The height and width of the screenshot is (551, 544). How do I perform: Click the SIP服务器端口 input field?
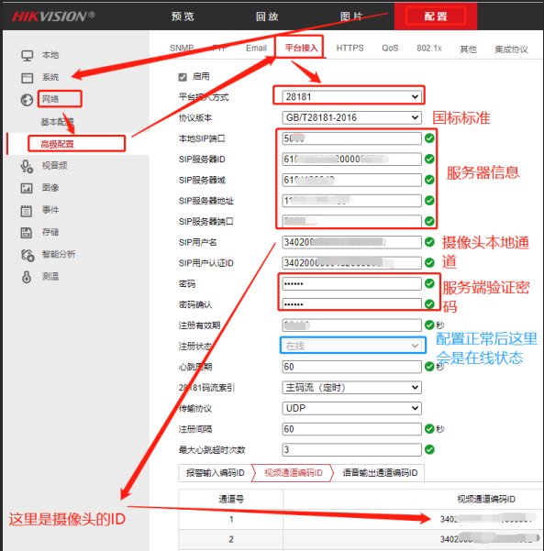[x=351, y=221]
